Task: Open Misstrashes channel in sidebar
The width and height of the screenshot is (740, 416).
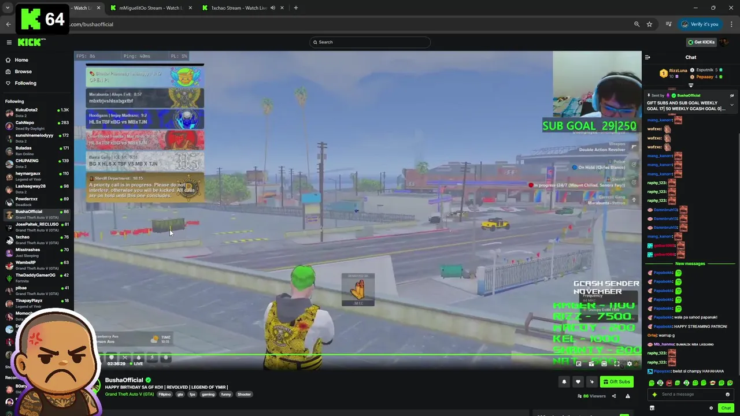Action: (x=37, y=252)
